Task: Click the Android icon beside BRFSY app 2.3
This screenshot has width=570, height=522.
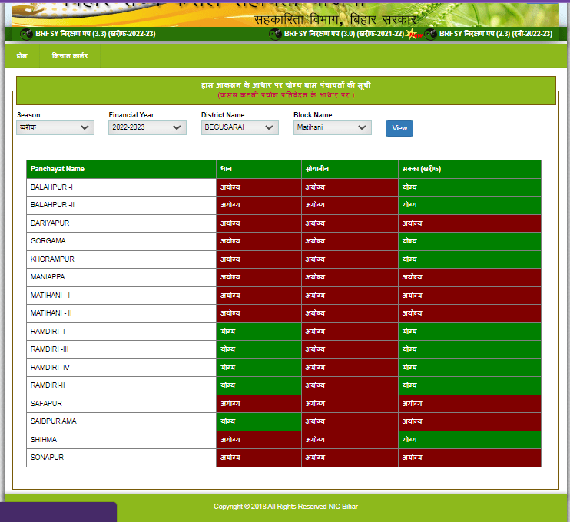Action: coord(431,35)
